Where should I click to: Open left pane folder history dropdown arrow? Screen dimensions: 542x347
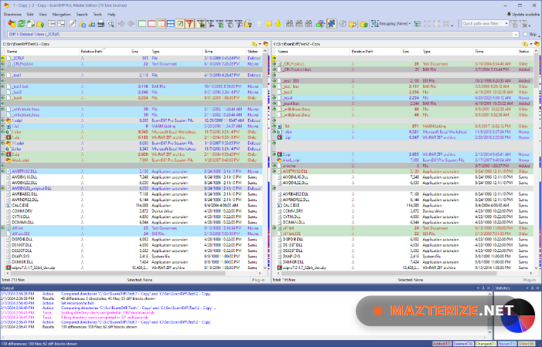tap(260, 44)
